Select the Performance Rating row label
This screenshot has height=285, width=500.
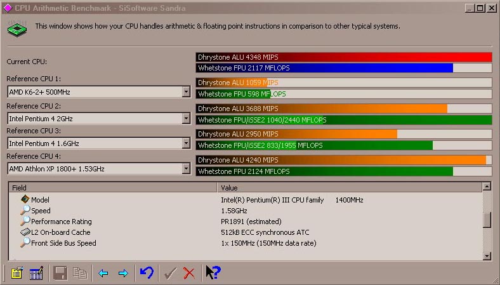(x=61, y=222)
